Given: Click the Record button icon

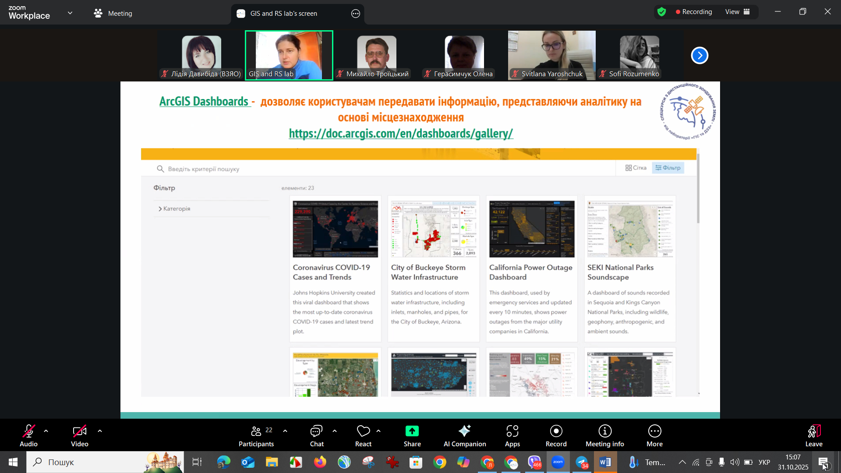Looking at the screenshot, I should coord(556,431).
